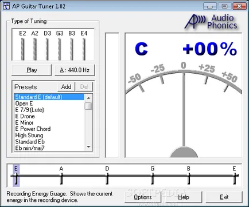Click the Presets label

[x=26, y=87]
